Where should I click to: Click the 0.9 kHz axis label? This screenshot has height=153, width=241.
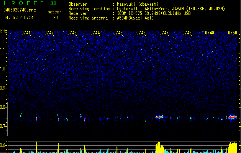click(x=3, y=88)
